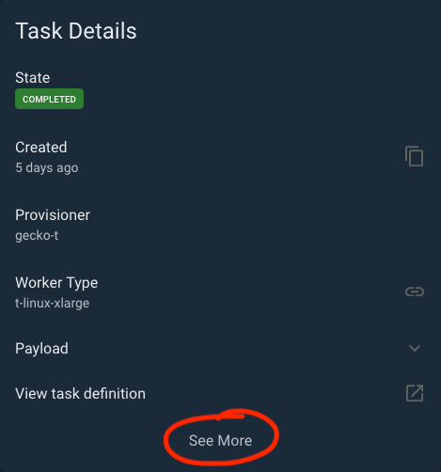Click the word "definition" in View task definition
441x472 pixels.
(115, 394)
